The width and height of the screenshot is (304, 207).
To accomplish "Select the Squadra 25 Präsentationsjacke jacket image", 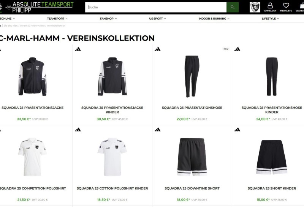I will click(33, 76).
